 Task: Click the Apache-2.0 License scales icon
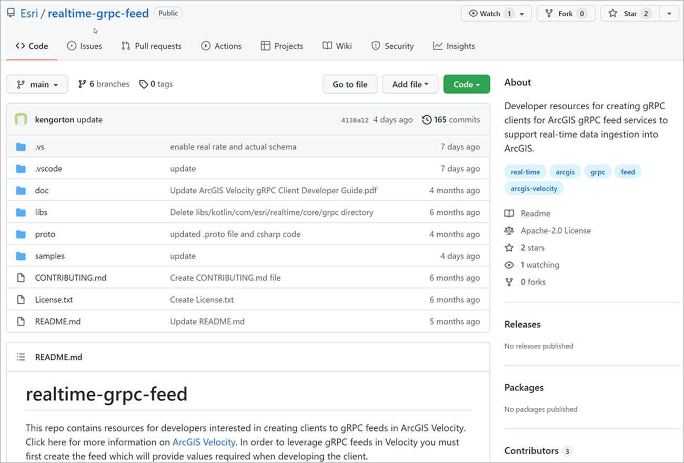point(508,230)
